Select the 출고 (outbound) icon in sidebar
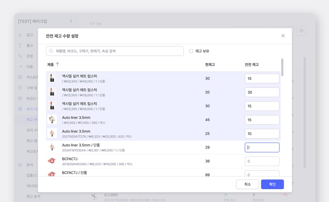Image resolution: width=329 pixels, height=202 pixels. [x=20, y=45]
